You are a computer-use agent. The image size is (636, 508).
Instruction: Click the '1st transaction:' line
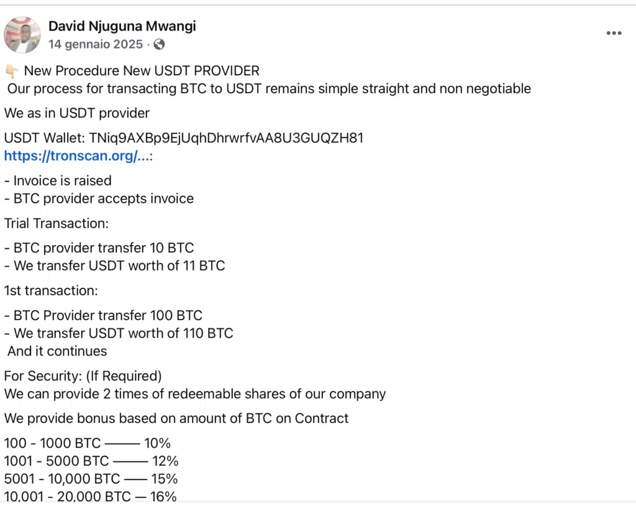[51, 290]
